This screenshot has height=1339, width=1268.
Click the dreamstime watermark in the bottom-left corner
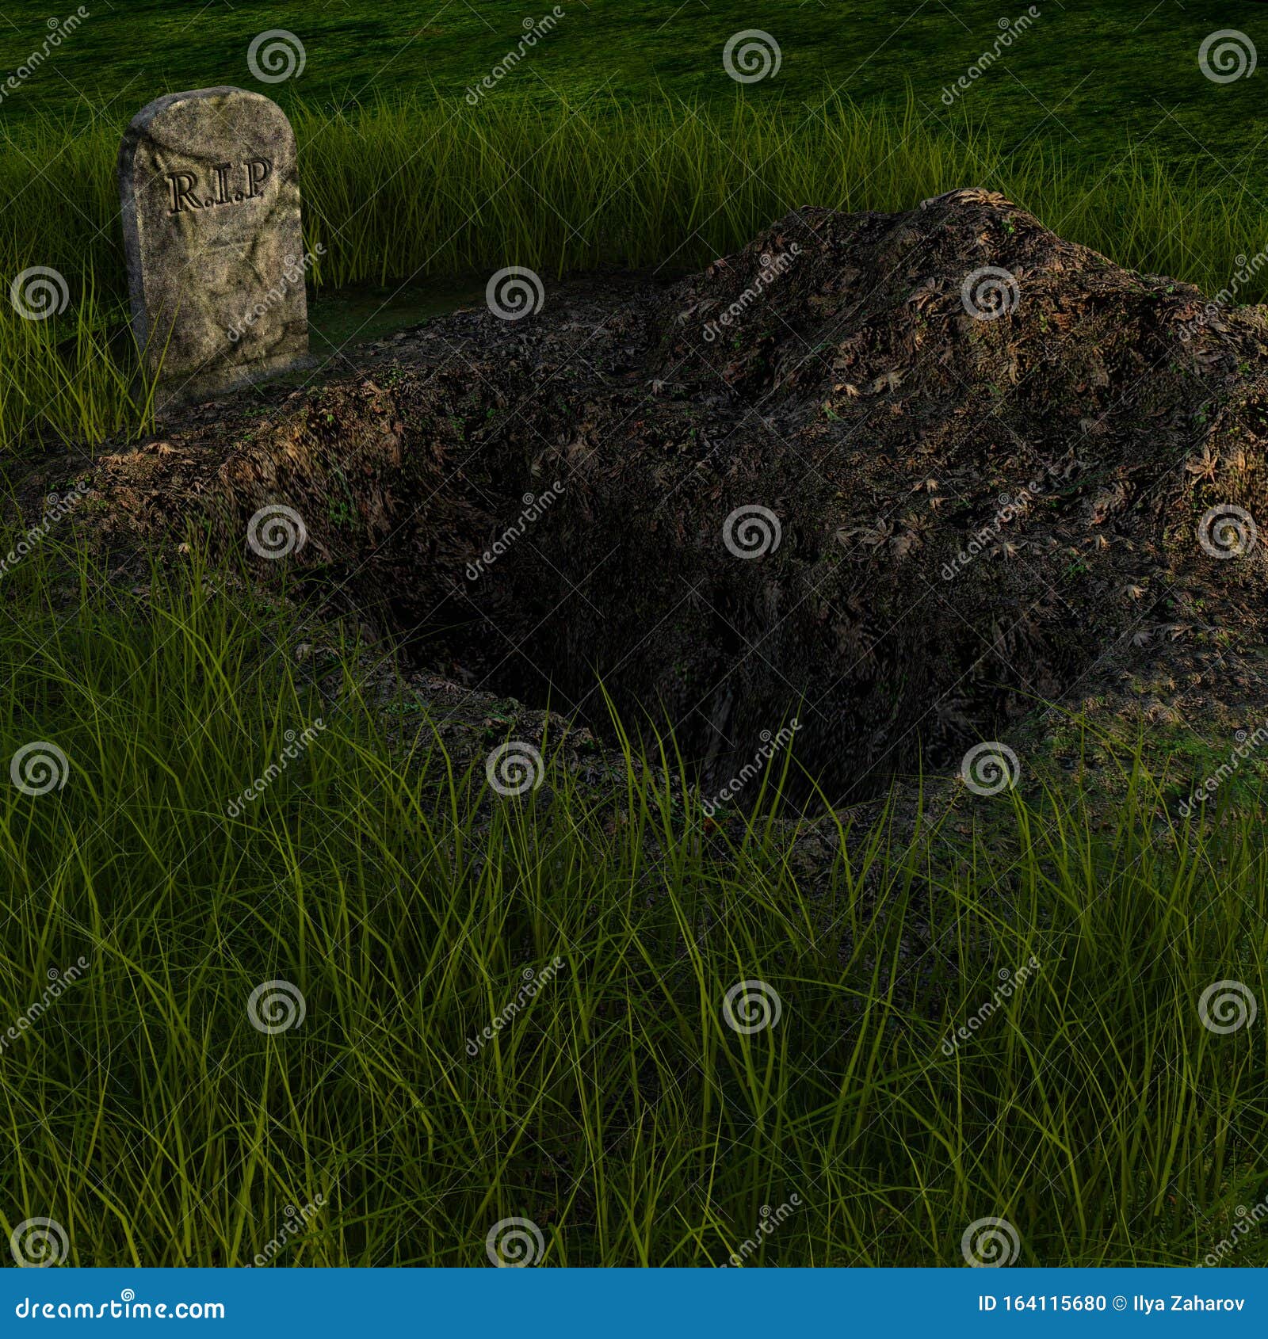(119, 1307)
